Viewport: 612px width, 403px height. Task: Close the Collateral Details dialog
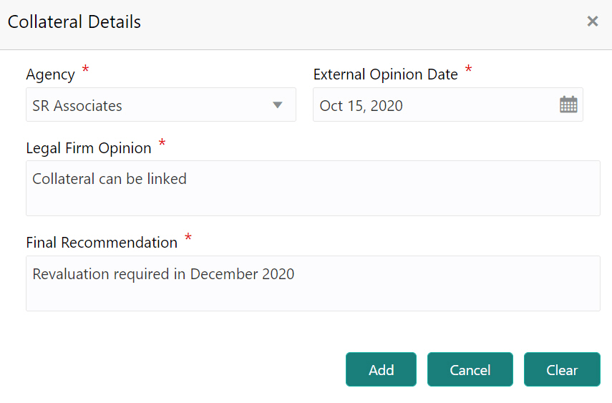tap(592, 21)
